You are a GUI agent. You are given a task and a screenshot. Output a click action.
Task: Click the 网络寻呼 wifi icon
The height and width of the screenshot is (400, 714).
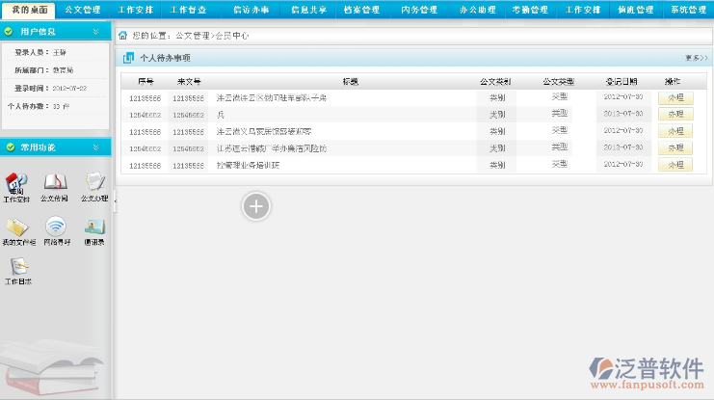pos(56,228)
